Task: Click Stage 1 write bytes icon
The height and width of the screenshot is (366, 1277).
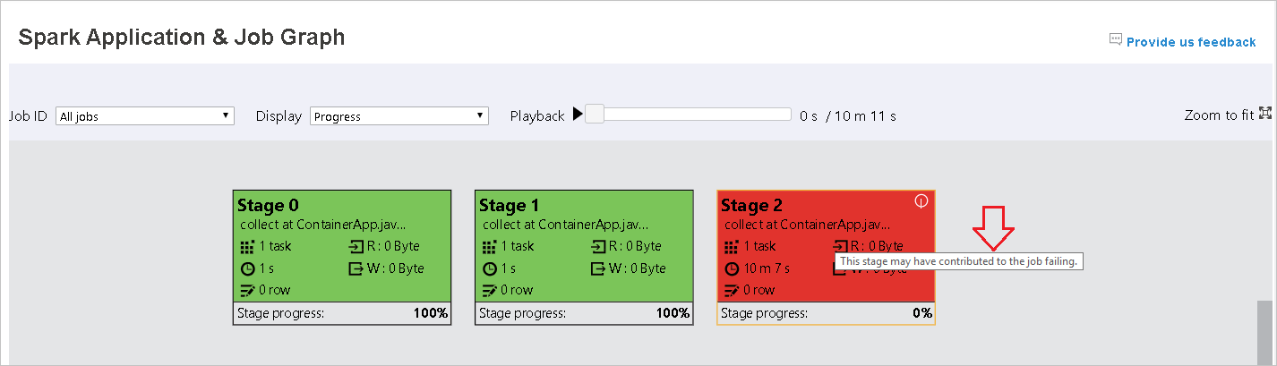Action: tap(597, 268)
